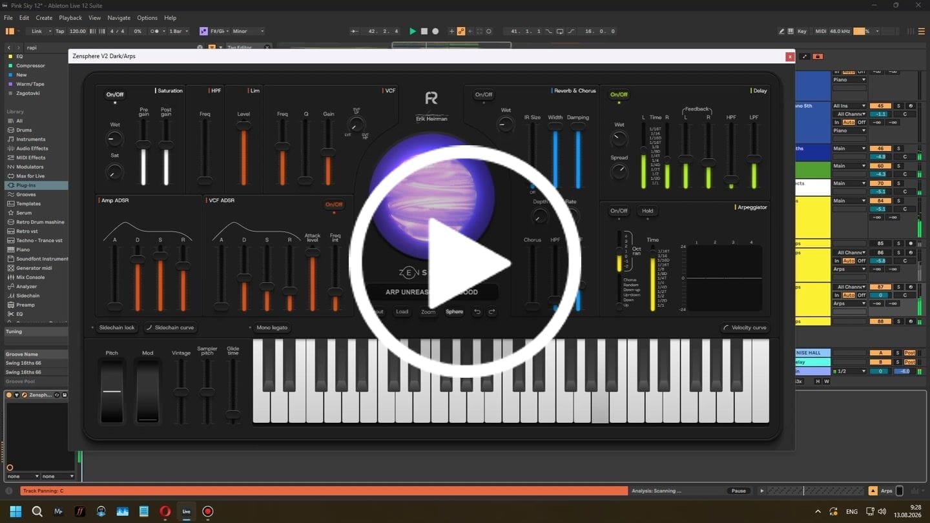Image resolution: width=930 pixels, height=523 pixels.
Task: Open Main output dropdown on track 46
Action: [x=849, y=149]
